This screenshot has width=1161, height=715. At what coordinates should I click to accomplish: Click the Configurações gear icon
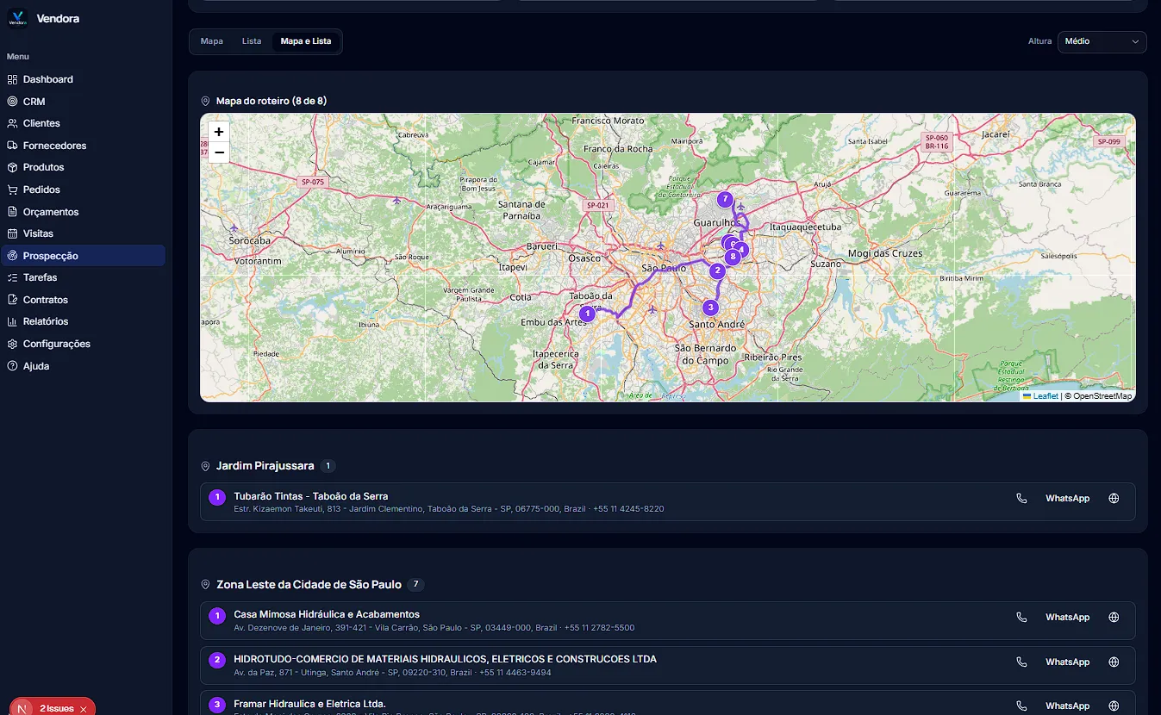tap(13, 344)
